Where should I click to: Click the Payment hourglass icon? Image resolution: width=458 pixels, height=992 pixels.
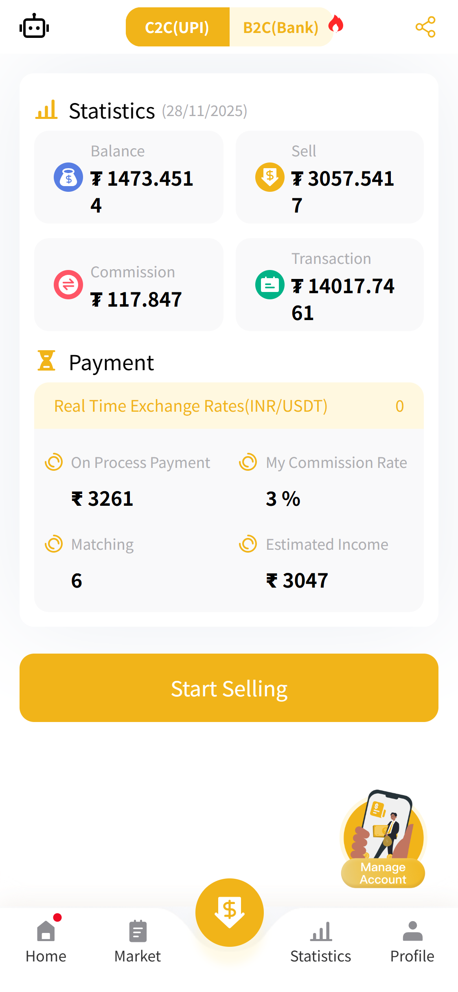46,361
